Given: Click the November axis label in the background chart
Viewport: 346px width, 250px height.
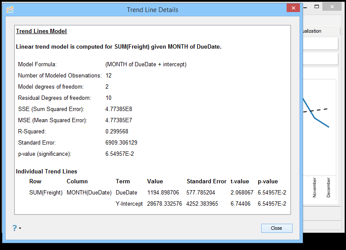Looking at the screenshot, I should click(x=315, y=187).
